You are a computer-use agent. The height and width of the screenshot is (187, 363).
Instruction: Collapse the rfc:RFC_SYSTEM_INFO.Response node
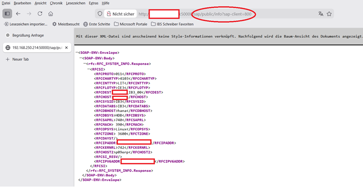(85, 64)
